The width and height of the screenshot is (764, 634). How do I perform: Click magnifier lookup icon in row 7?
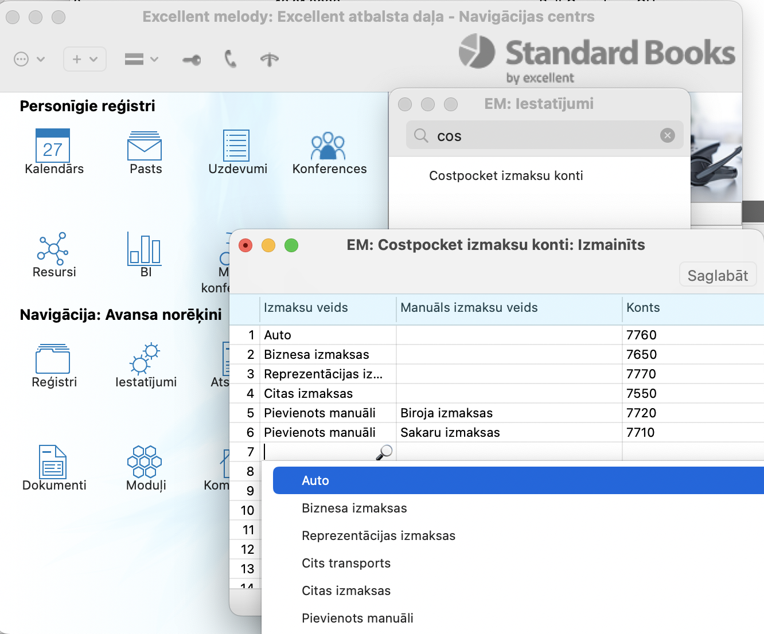click(384, 452)
